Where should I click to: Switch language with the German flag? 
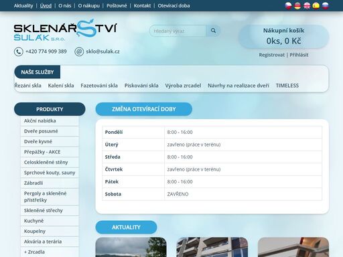[x=297, y=6]
